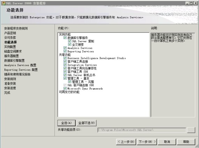Viewport: 199px width, 148px height.
Task: Click the shared feature directory path field
Action: click(142, 130)
